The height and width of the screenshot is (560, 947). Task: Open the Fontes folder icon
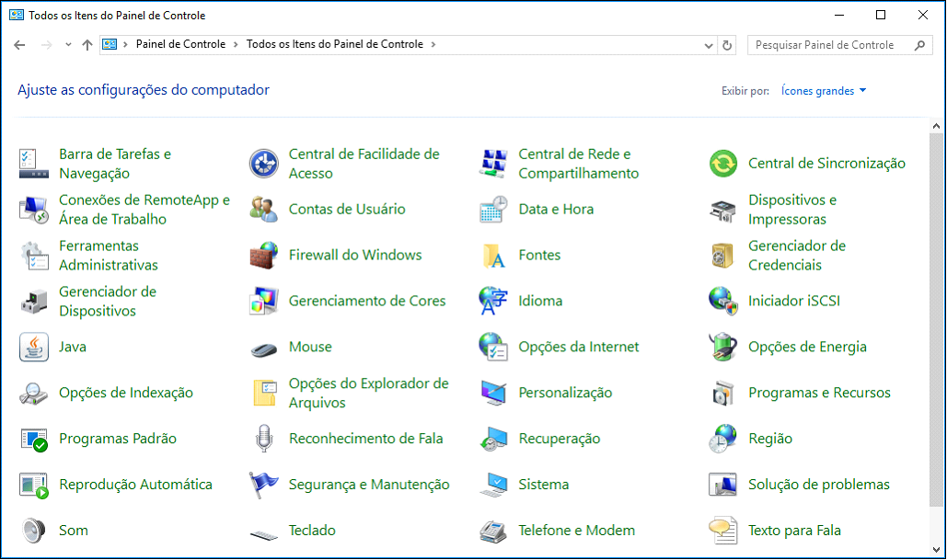(x=493, y=256)
